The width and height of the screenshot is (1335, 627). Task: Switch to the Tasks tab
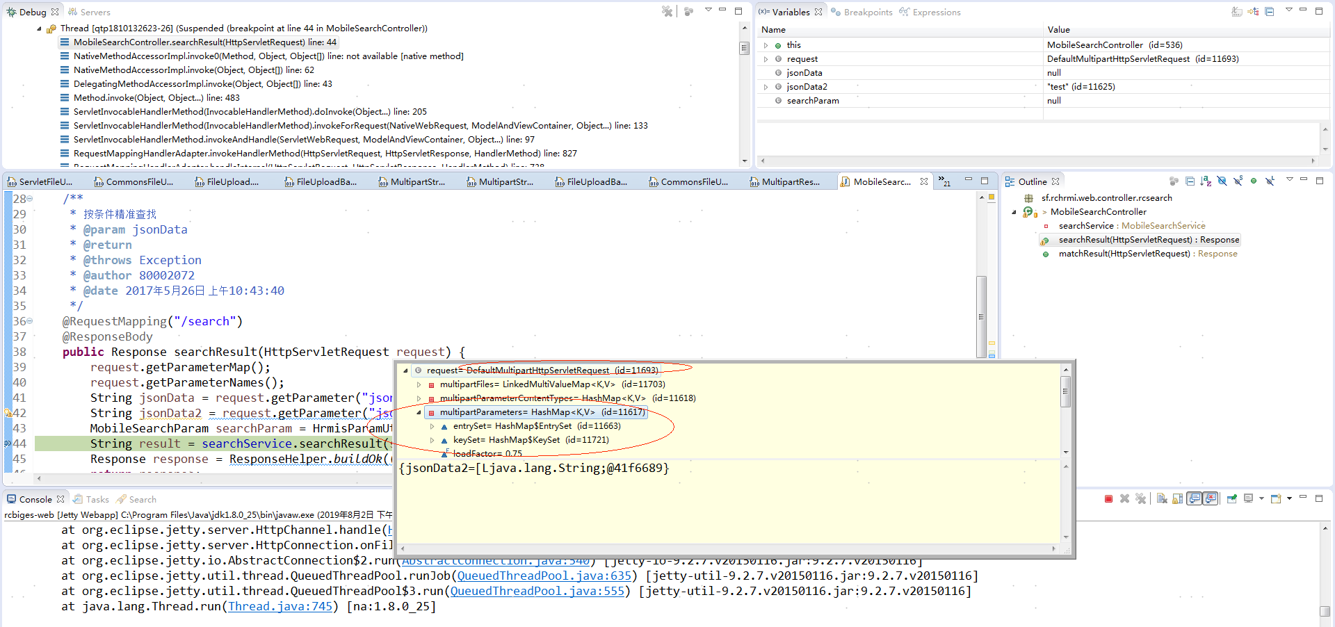tap(91, 499)
